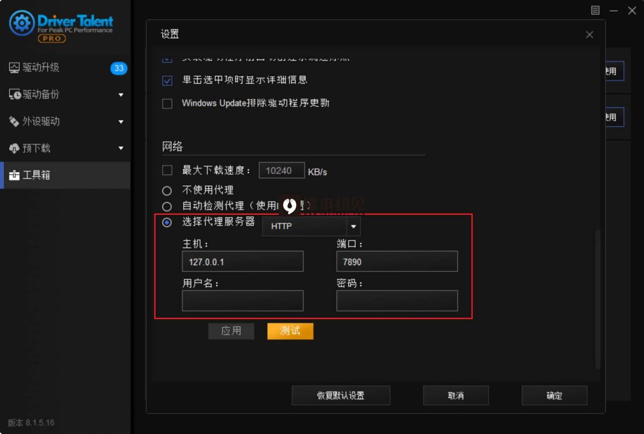The width and height of the screenshot is (644, 434).
Task: Click the settings dialog vertical scrollbar
Action: coord(598,299)
